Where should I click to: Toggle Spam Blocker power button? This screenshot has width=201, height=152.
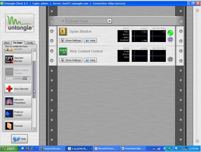[170, 40]
